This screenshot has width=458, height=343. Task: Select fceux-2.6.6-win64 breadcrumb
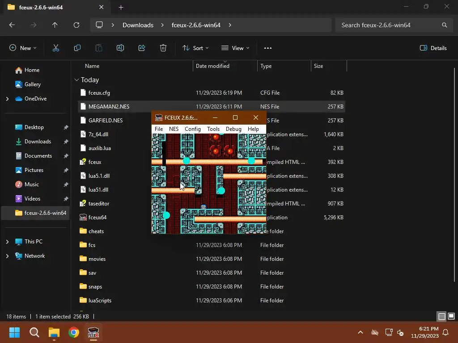tap(196, 25)
